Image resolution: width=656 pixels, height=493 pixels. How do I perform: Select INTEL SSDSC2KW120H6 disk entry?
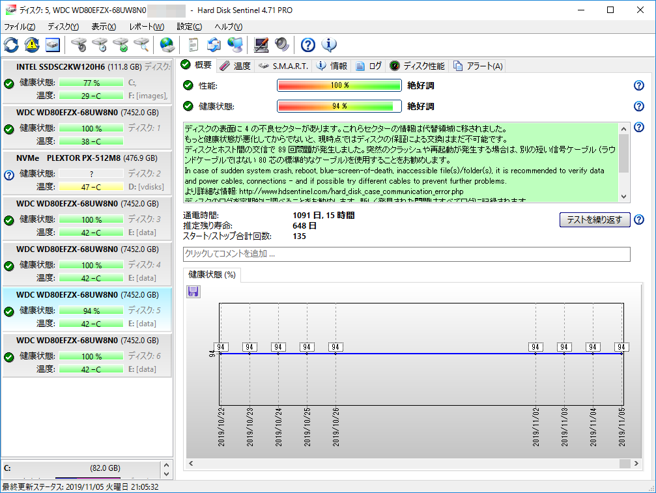[x=87, y=82]
